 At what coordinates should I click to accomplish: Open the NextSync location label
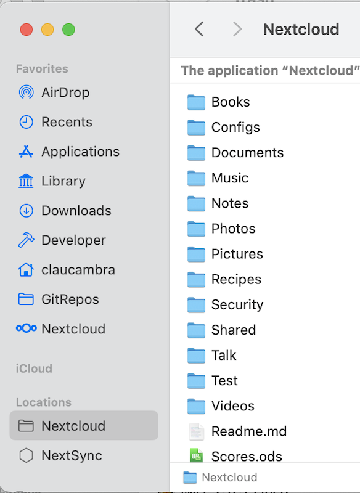click(72, 455)
